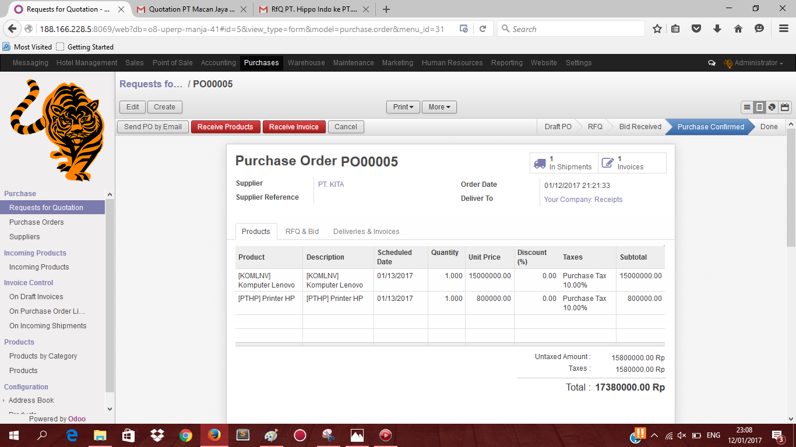Select the Products tab
This screenshot has width=796, height=447.
pyautogui.click(x=256, y=232)
